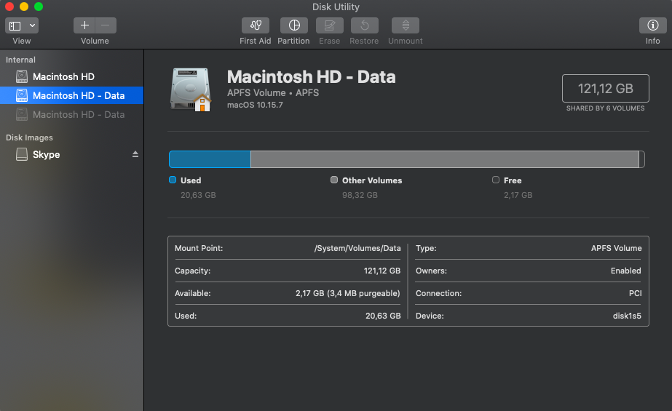The width and height of the screenshot is (672, 411).
Task: Click the Unmount toolbar icon
Action: click(x=406, y=25)
